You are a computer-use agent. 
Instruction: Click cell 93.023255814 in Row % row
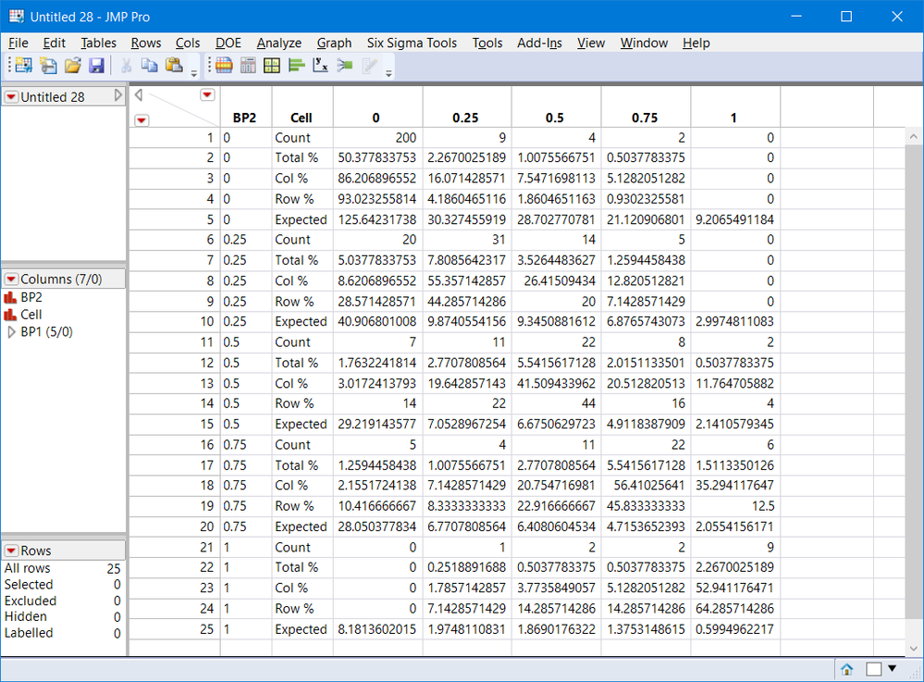point(377,199)
